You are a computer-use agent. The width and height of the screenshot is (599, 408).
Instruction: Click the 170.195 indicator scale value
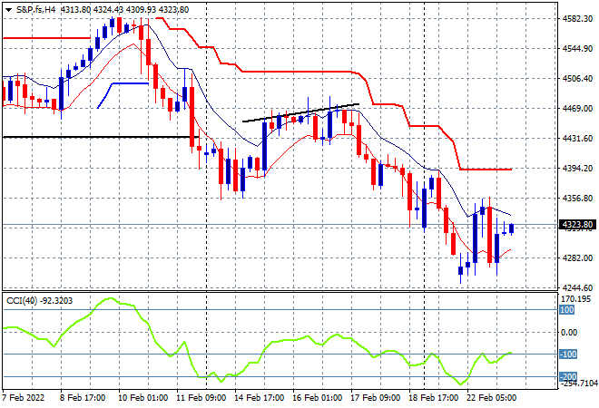pos(575,299)
